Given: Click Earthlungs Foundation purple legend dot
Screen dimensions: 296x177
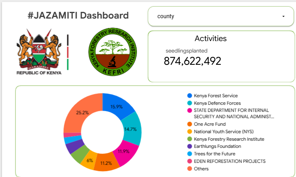Looking at the screenshot, I should [x=190, y=146].
